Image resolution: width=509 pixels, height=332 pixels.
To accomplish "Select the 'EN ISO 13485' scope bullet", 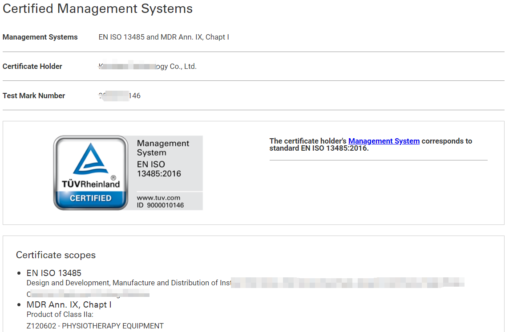I will [54, 273].
